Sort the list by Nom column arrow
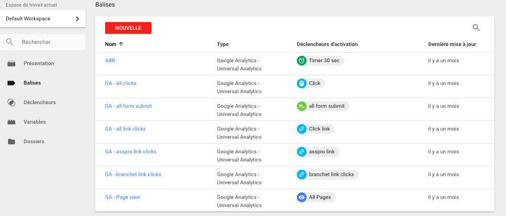The image size is (506, 216). [x=121, y=45]
